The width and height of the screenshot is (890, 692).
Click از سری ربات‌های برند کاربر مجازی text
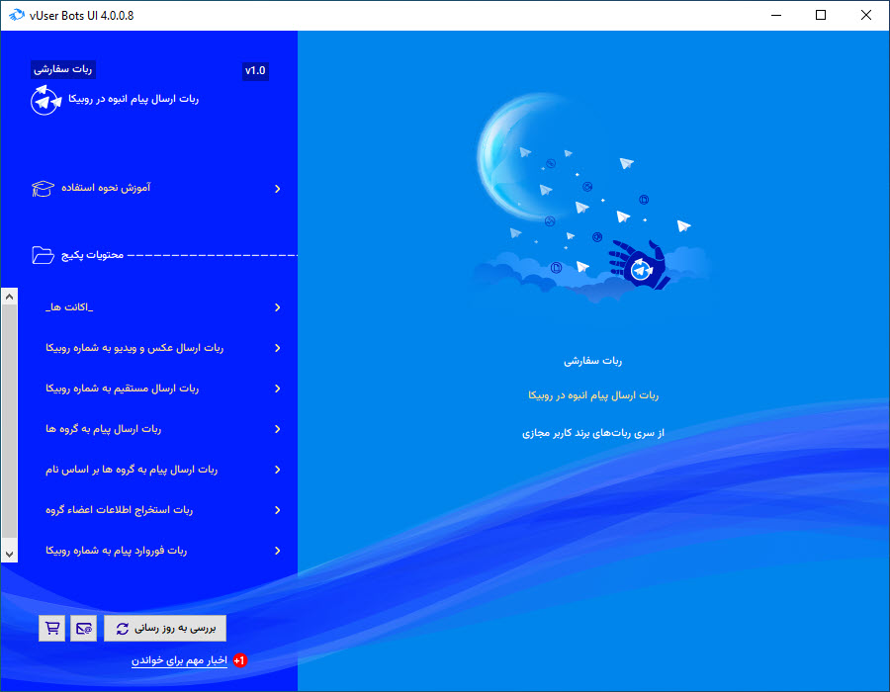593,433
